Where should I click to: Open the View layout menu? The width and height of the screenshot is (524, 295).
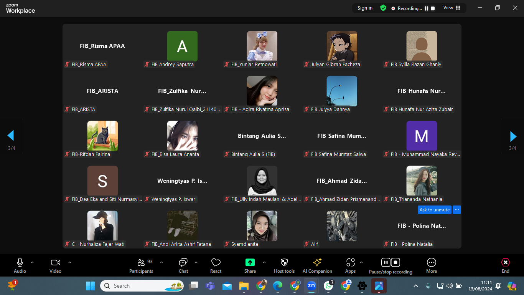tap(451, 8)
